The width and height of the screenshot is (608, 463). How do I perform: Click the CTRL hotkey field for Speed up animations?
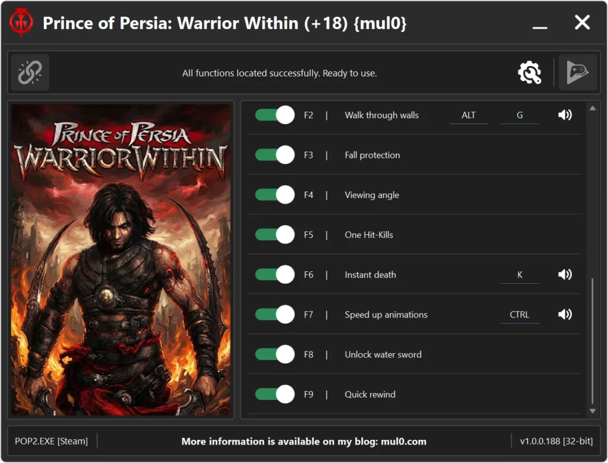(x=520, y=314)
